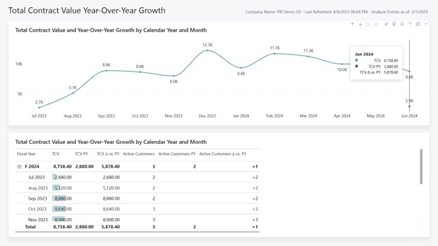Open filters affecting this visual icon
The image size is (438, 246).
point(410,24)
